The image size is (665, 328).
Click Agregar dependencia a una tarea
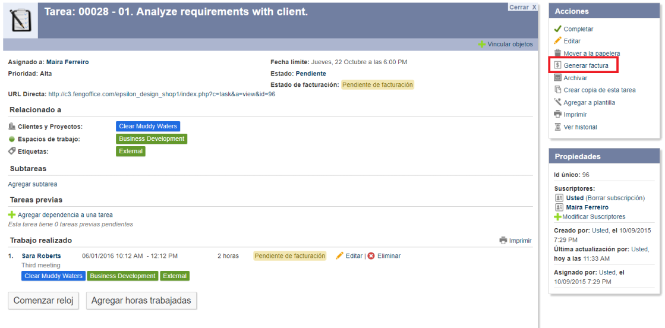65,215
